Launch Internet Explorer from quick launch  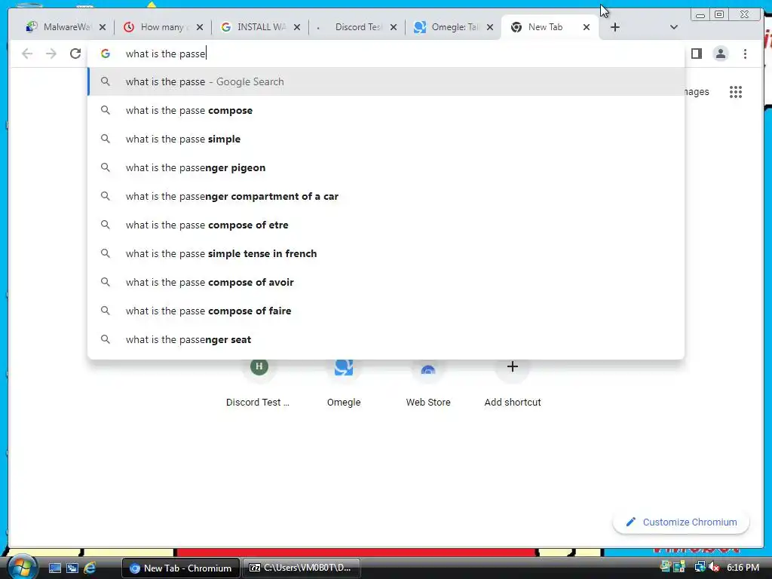pos(90,568)
